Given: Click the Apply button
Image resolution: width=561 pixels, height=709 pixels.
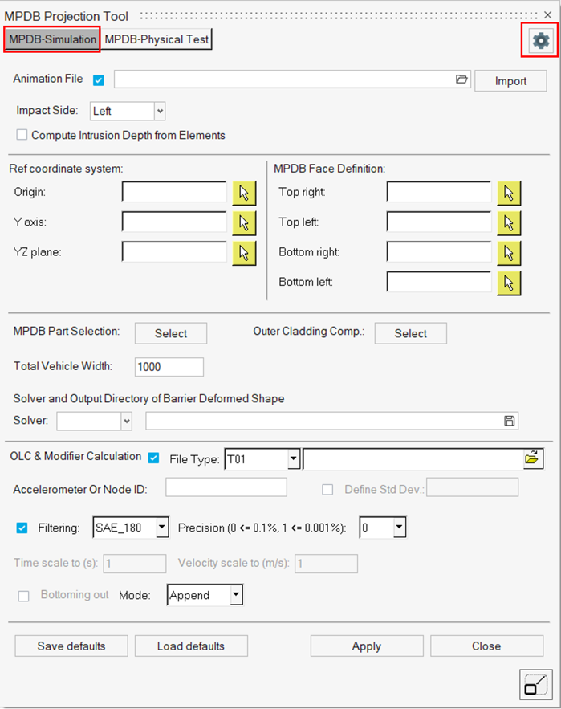Looking at the screenshot, I should tap(366, 646).
